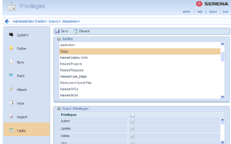Image resolution: width=231 pixels, height=144 pixels.
Task: Click the Delete privilege row label
Action: coord(65,136)
